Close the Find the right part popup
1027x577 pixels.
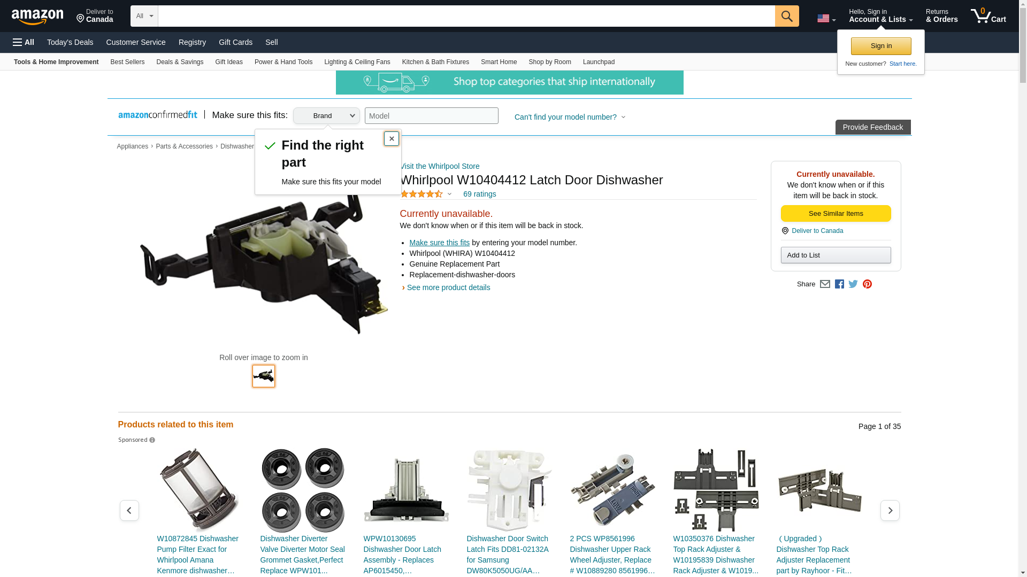click(x=392, y=139)
